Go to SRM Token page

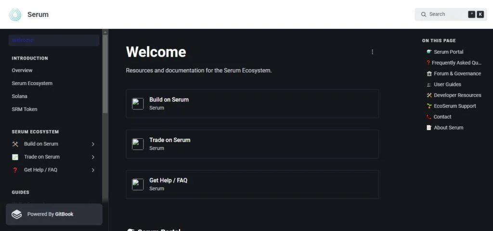[x=25, y=109]
